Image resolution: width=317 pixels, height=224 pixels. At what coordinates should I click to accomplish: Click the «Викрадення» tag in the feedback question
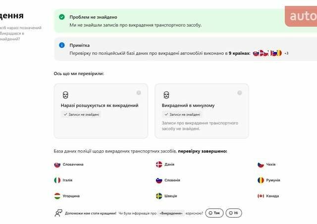coord(171,213)
